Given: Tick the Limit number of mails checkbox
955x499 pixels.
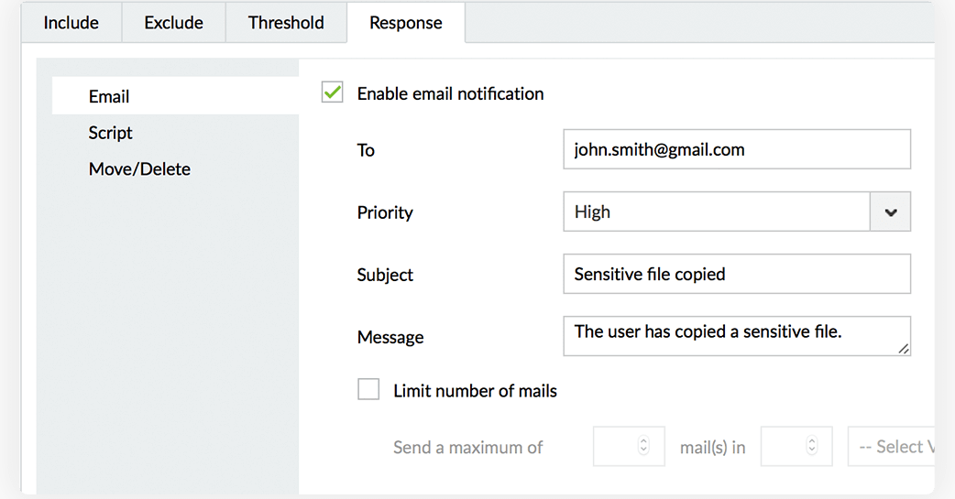Looking at the screenshot, I should [368, 390].
